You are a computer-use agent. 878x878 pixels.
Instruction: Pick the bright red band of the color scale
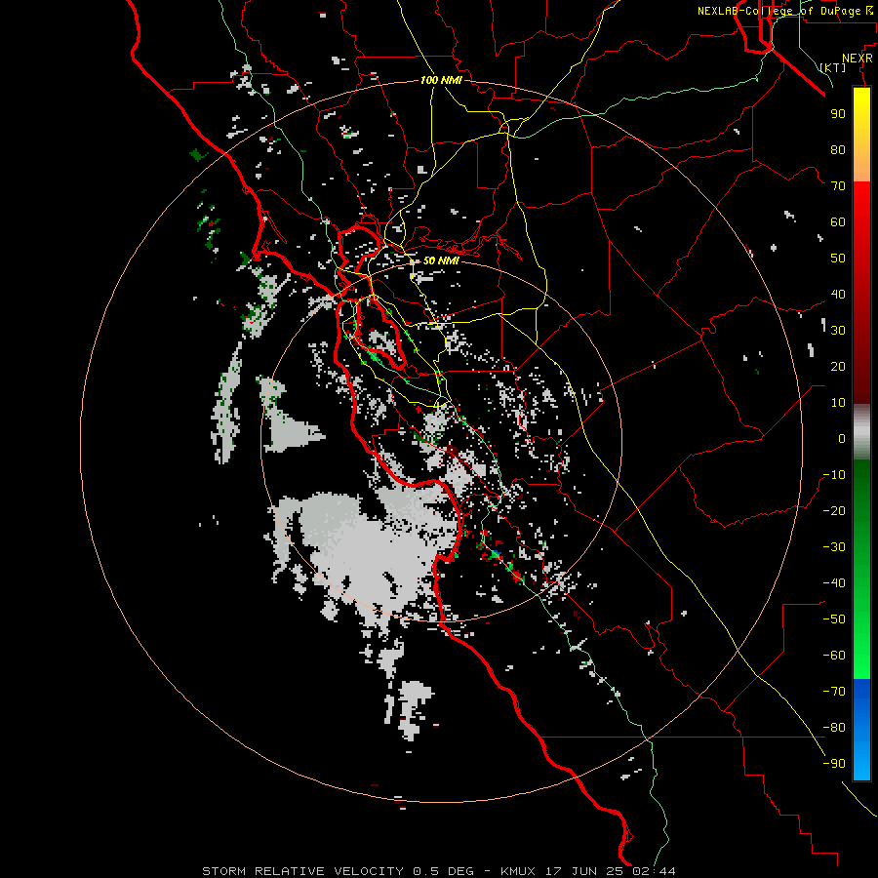point(861,224)
